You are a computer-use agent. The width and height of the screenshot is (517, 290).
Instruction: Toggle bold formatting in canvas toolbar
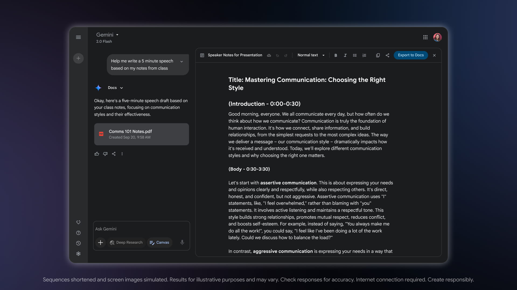tap(336, 55)
